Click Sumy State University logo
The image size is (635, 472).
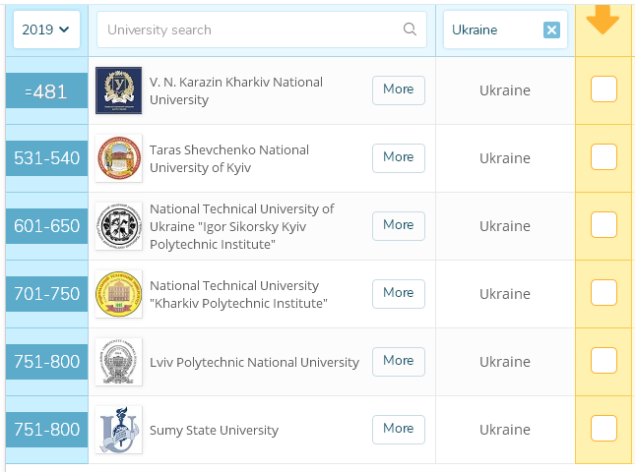[x=118, y=430]
